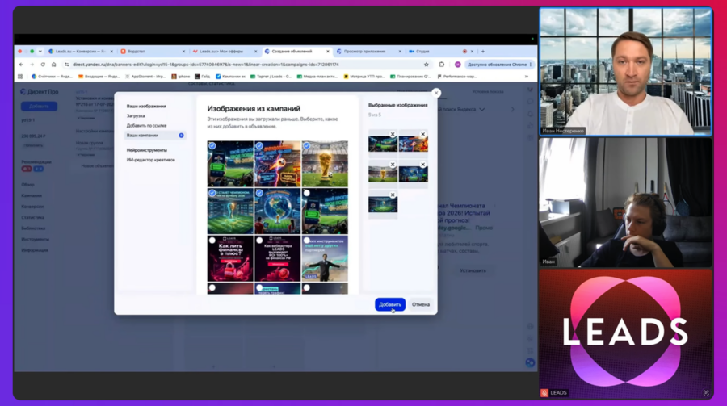727x406 pixels.
Task: Select the Иван Нестеренко video tile
Action: point(626,72)
